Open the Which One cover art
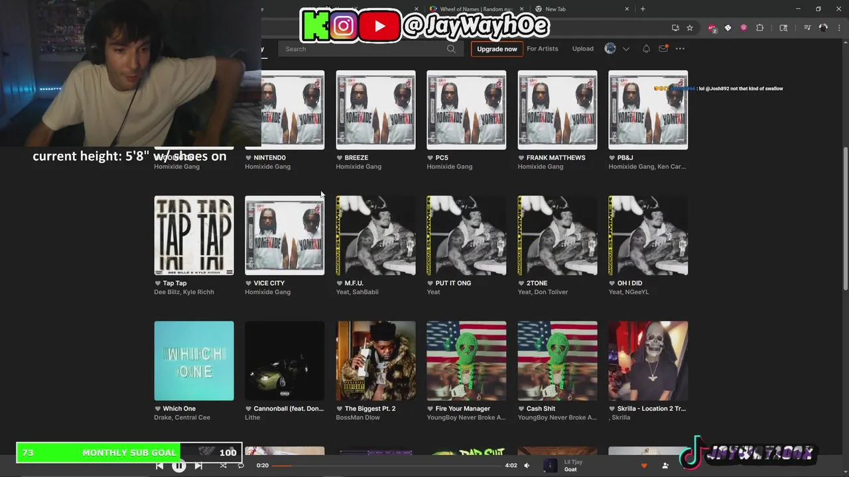The image size is (849, 477). tap(194, 361)
